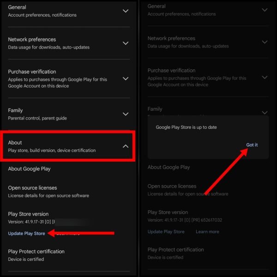The height and width of the screenshot is (277, 277).
Task: Expand Network preferences chevron in left panel
Action: pyautogui.click(x=126, y=43)
